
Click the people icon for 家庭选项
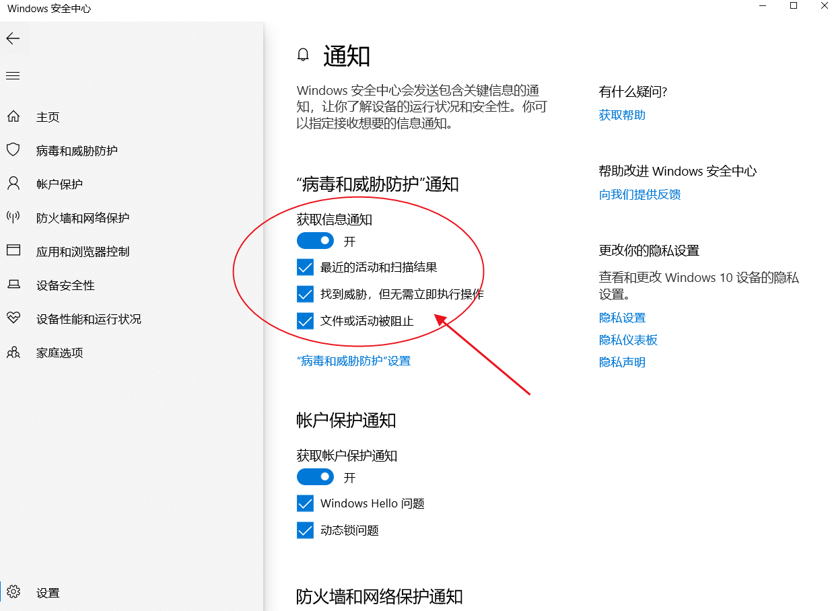point(13,352)
